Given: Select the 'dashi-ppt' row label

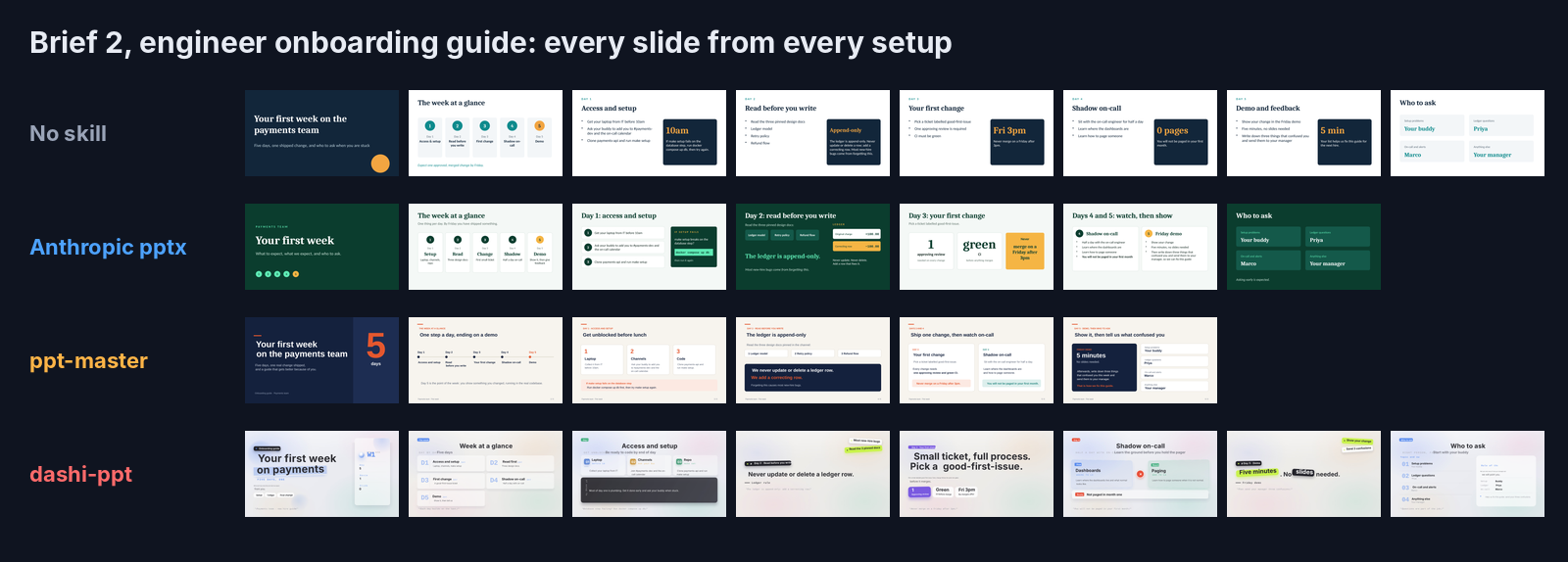Looking at the screenshot, I should pos(80,474).
